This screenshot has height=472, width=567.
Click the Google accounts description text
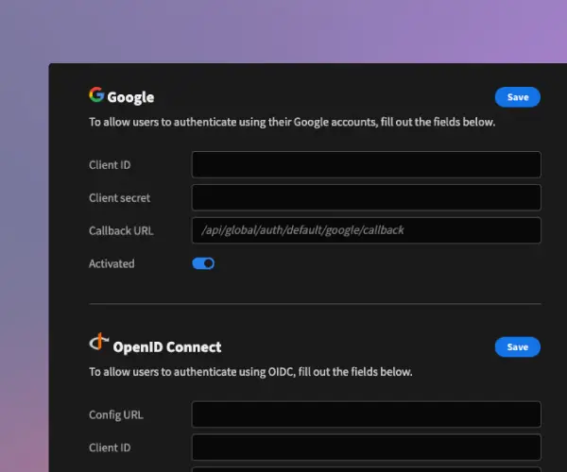click(292, 122)
